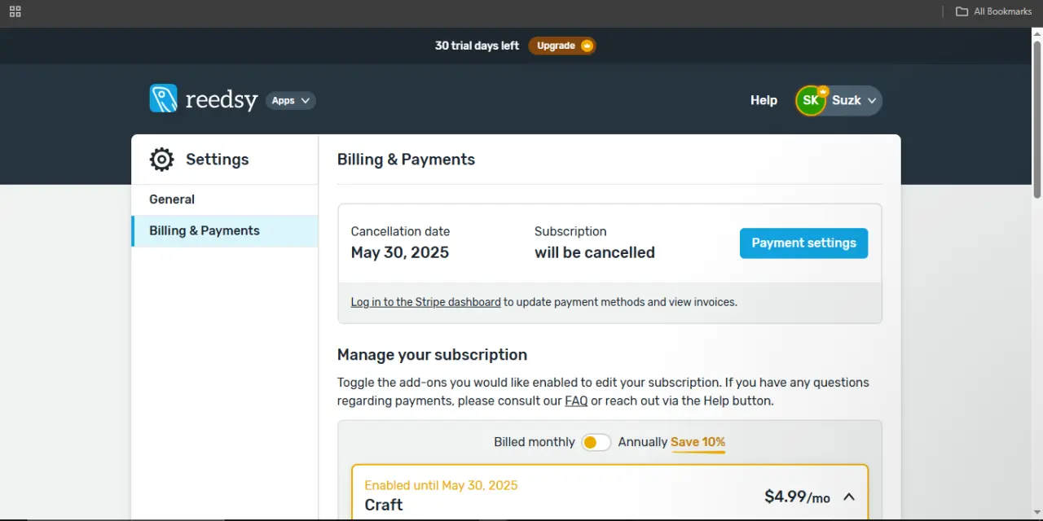Open the Suzk account menu chevron
This screenshot has width=1043, height=521.
point(872,101)
